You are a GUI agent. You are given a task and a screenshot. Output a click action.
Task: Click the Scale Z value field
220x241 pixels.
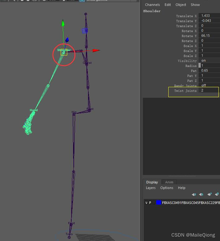point(209,55)
